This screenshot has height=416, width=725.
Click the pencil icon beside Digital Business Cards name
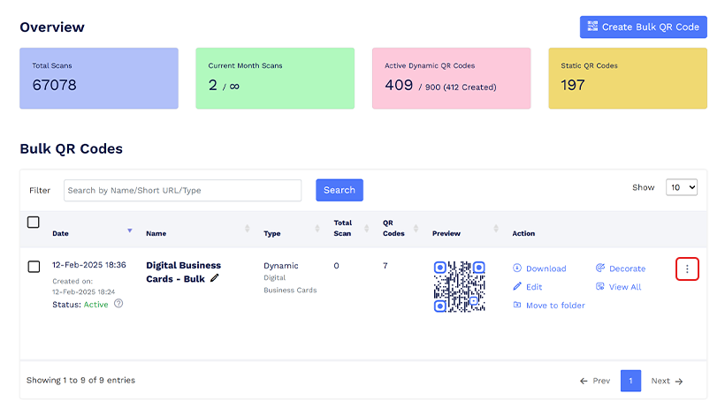click(215, 278)
